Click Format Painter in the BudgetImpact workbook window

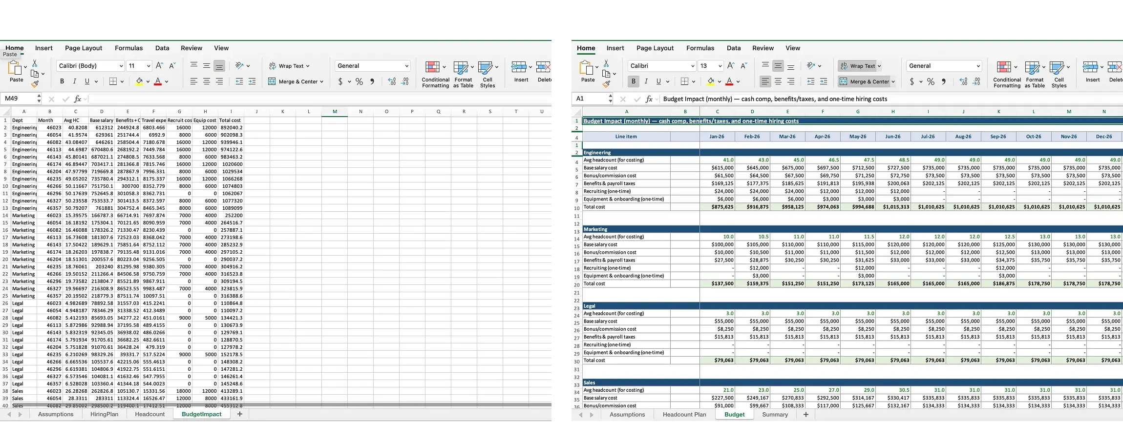pyautogui.click(x=35, y=84)
